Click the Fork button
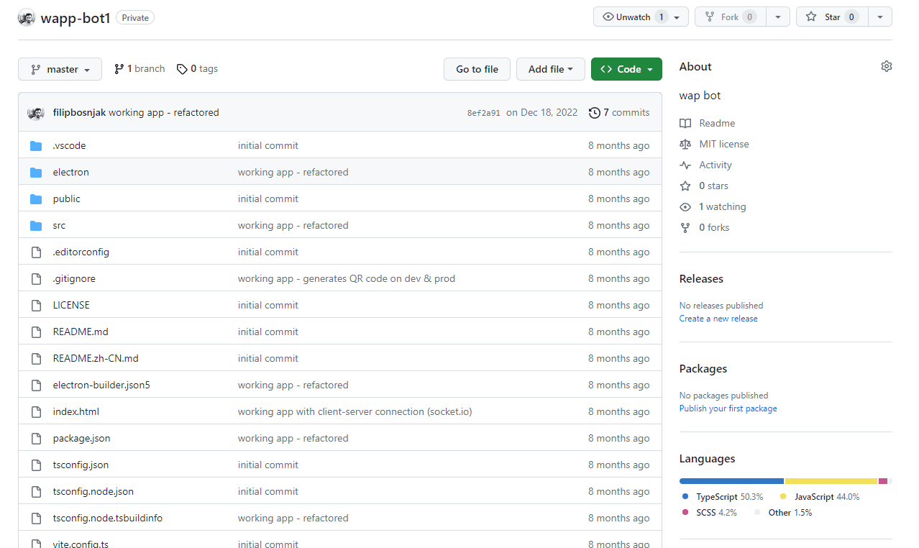 coord(730,17)
